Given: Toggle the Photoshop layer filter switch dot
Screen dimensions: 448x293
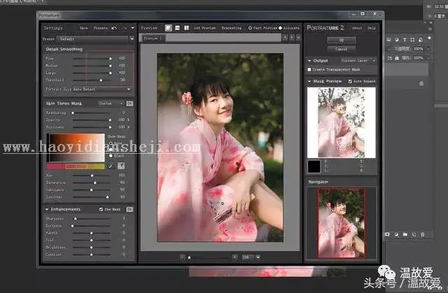Looking at the screenshot, I should pyautogui.click(x=429, y=38).
